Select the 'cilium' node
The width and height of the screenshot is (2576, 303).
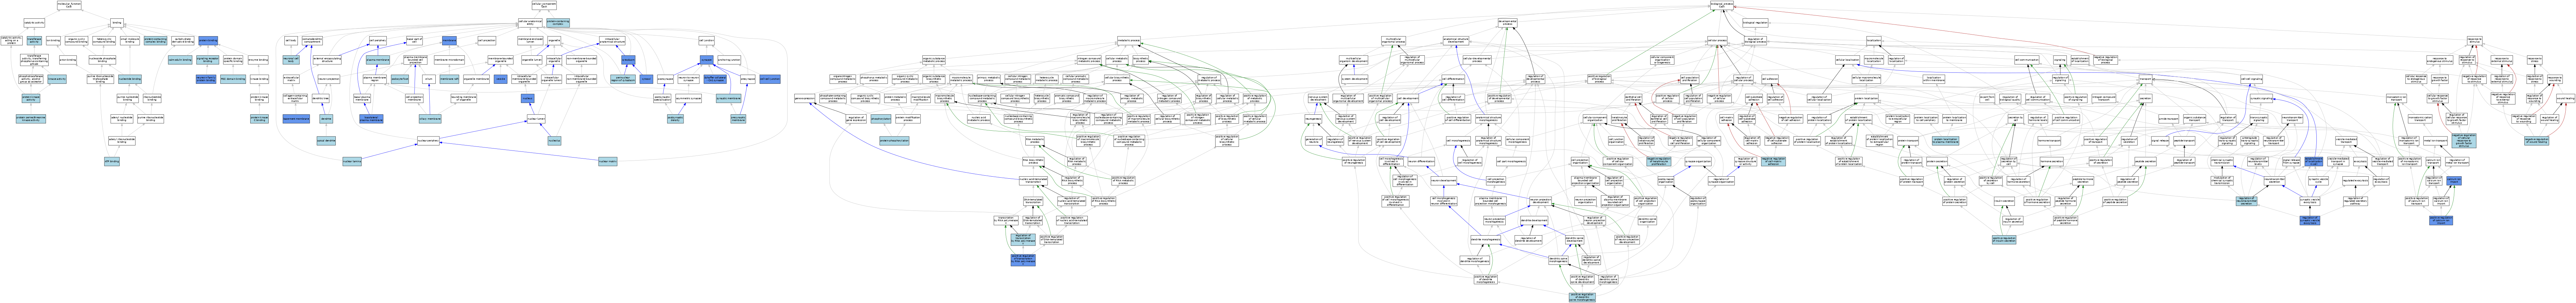[x=429, y=79]
